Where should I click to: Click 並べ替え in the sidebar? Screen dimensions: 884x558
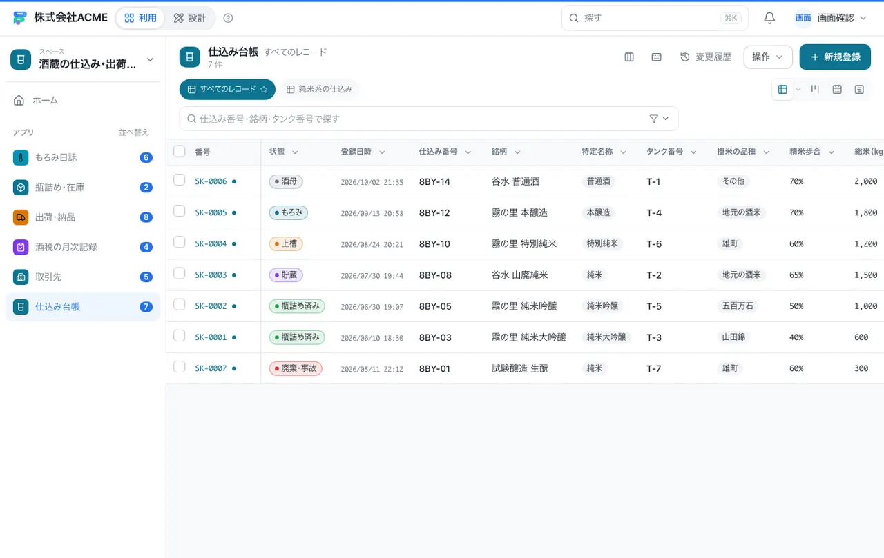(x=133, y=132)
